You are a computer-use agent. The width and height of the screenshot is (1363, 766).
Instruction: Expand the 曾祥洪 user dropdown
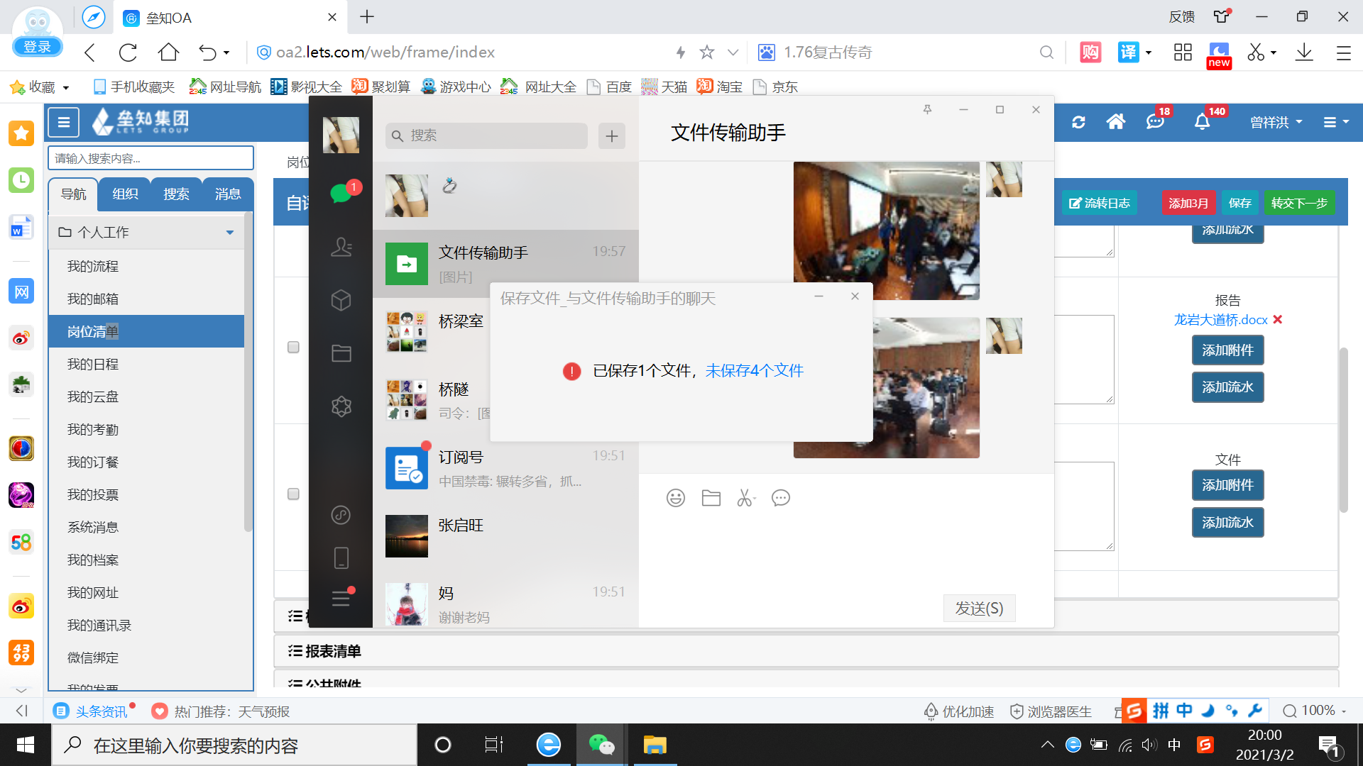click(1276, 122)
